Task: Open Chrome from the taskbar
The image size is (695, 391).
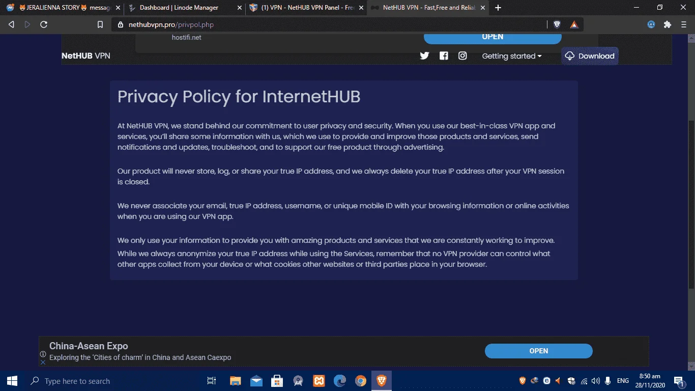Action: [x=361, y=381]
